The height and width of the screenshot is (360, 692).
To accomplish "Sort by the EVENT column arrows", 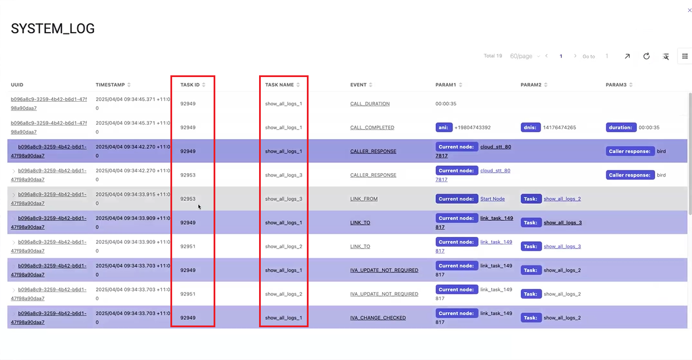I will click(x=371, y=85).
